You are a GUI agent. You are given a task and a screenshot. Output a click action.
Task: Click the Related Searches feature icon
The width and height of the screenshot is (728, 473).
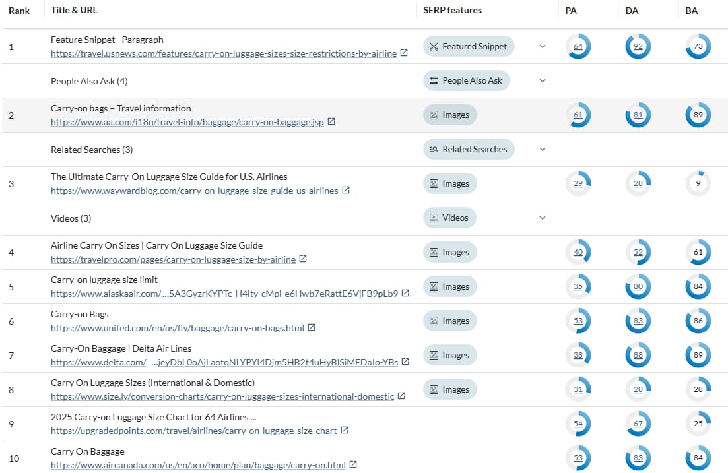pos(434,149)
